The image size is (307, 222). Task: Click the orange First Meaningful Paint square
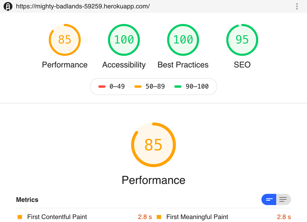[x=159, y=217]
